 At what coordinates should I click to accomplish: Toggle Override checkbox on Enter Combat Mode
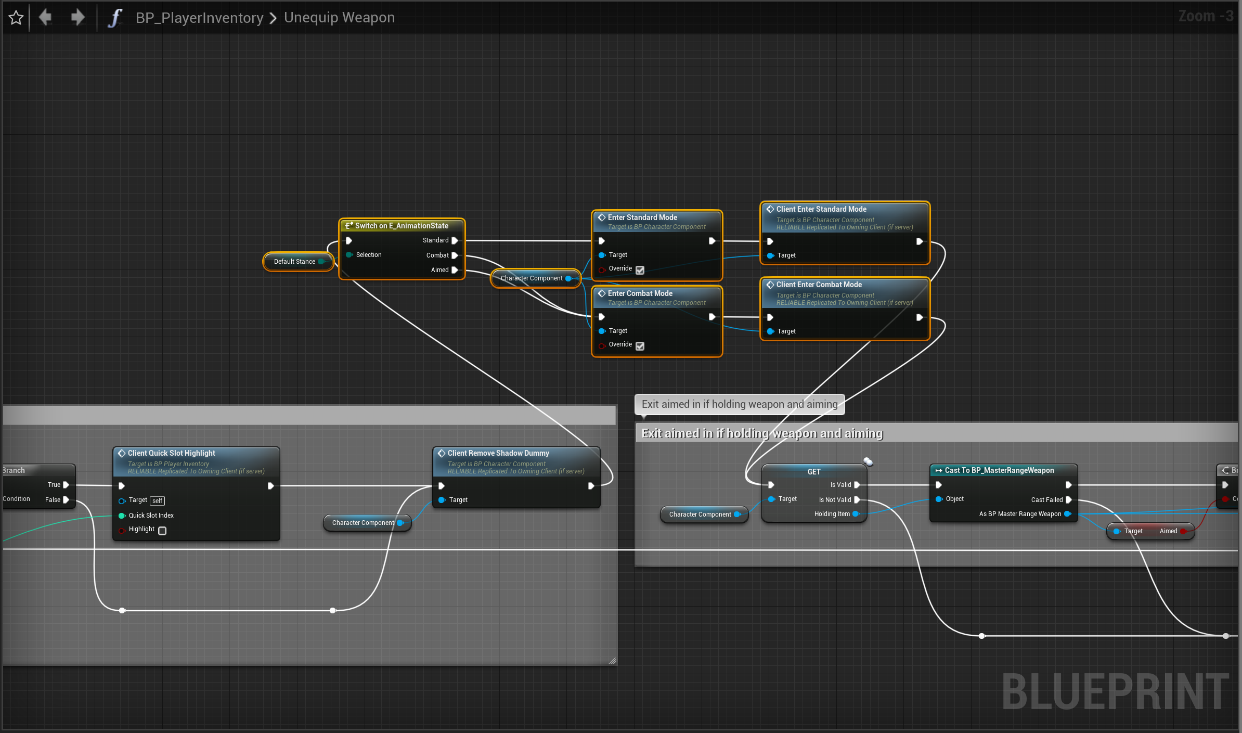point(640,345)
